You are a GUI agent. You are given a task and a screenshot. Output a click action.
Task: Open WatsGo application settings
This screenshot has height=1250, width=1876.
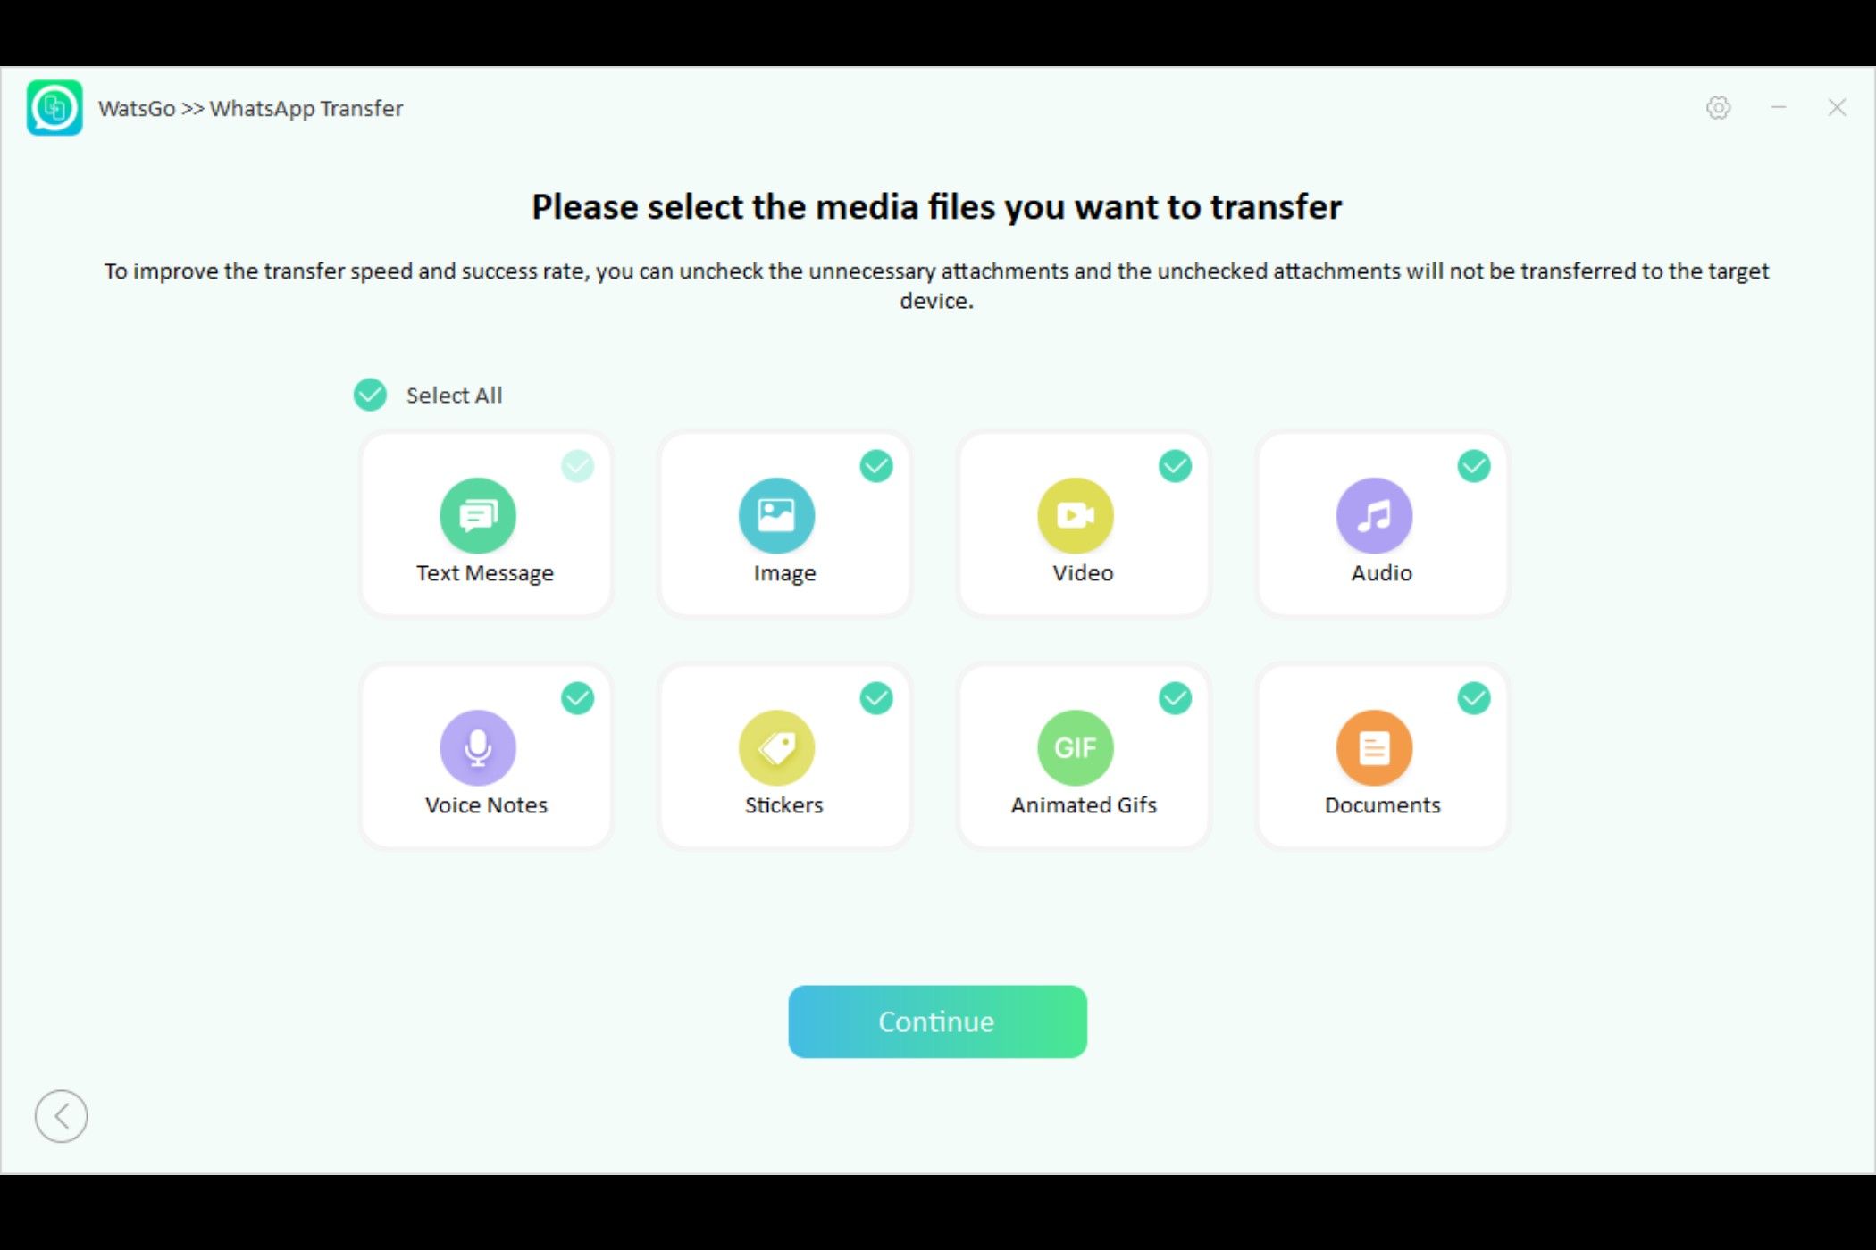tap(1718, 107)
